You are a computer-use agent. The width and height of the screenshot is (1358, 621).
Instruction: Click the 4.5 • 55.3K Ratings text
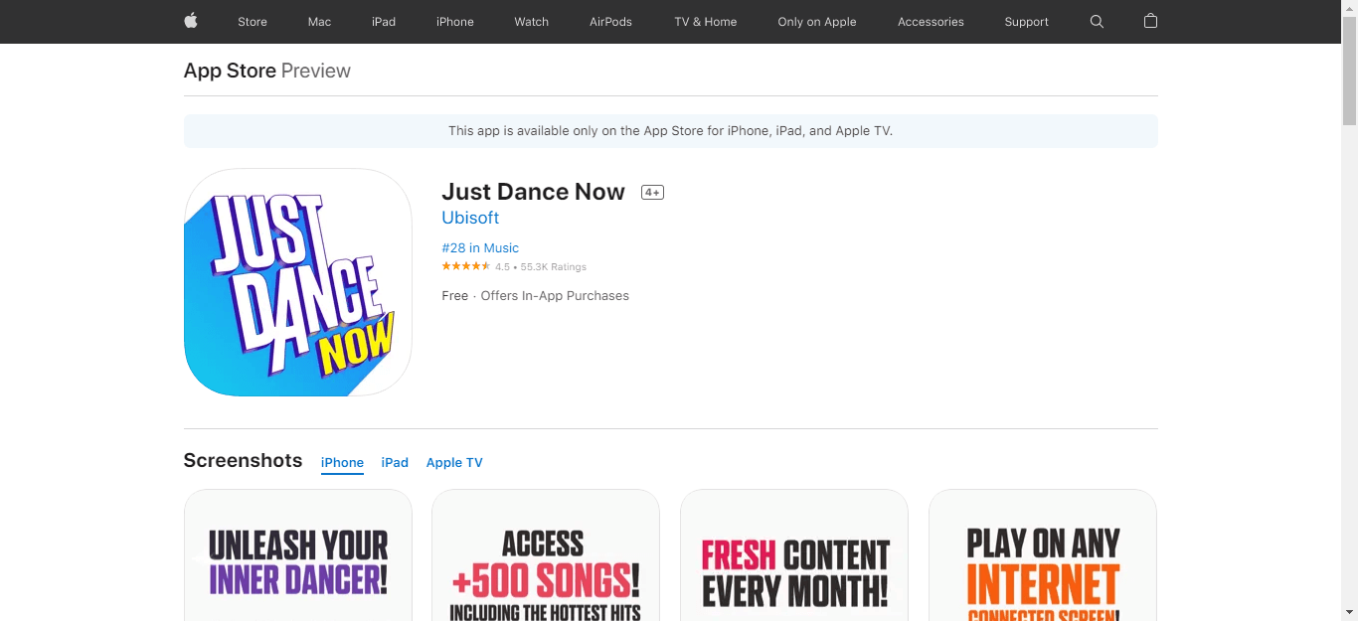(x=541, y=267)
